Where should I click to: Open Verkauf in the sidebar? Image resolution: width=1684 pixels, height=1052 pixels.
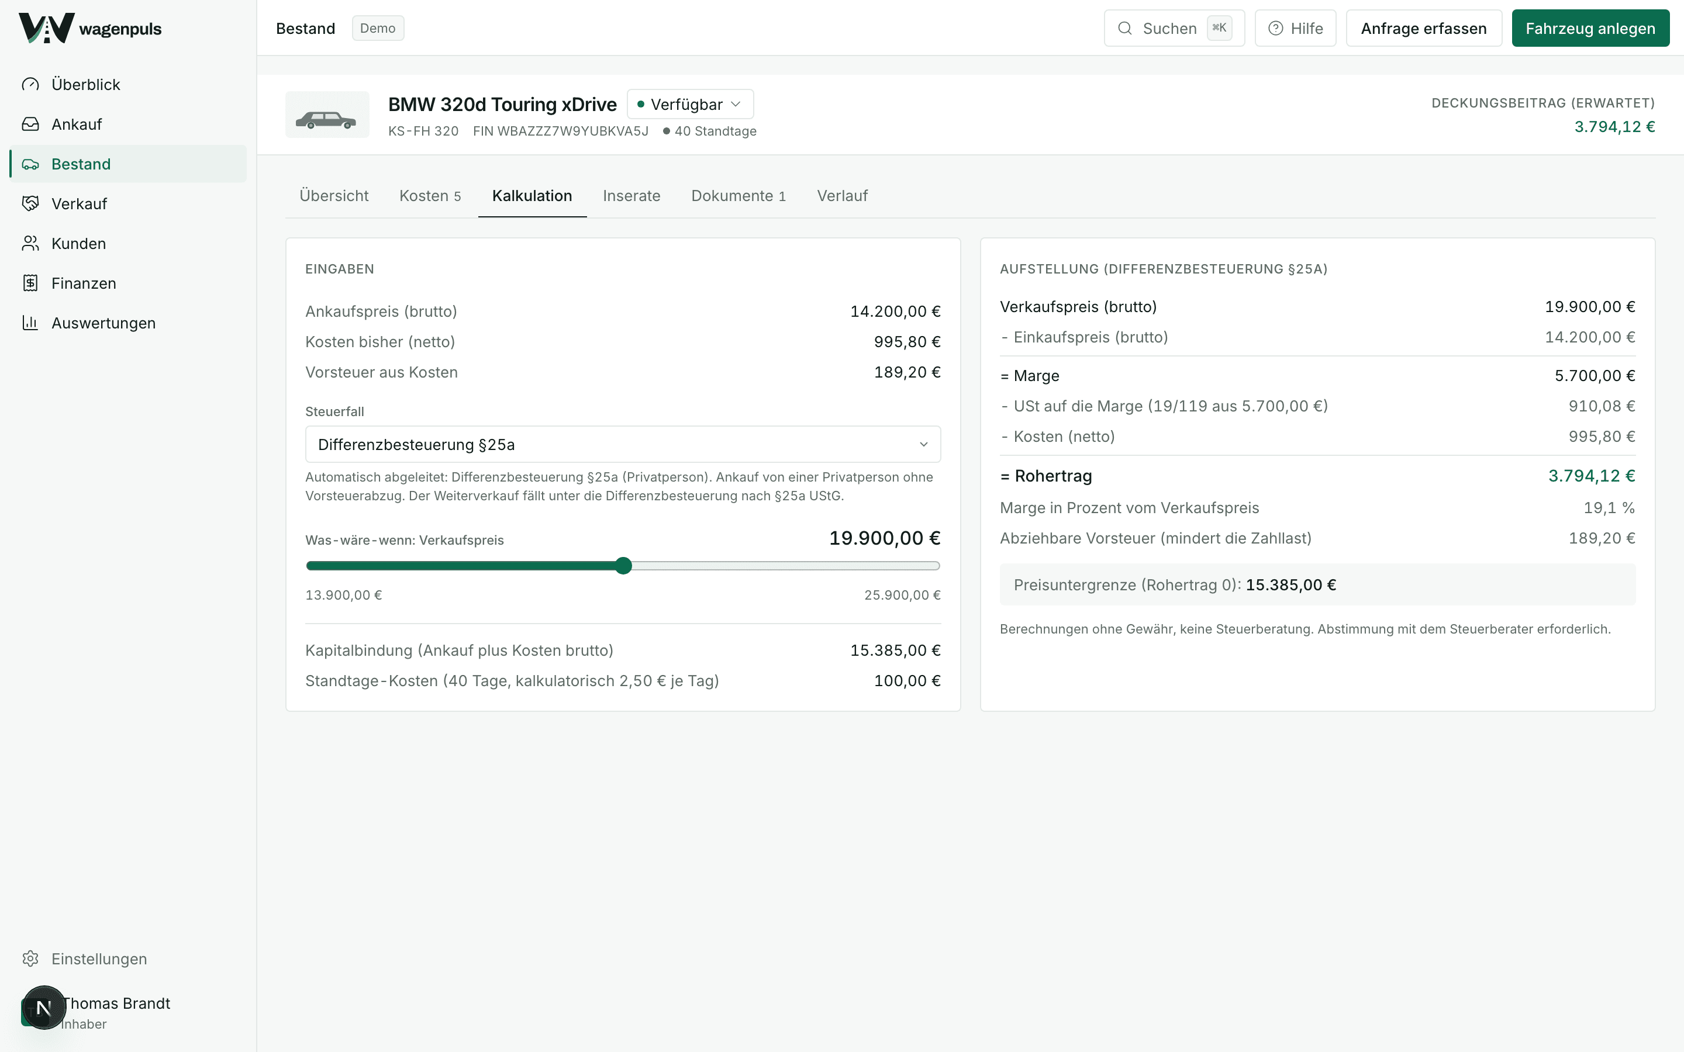(128, 204)
